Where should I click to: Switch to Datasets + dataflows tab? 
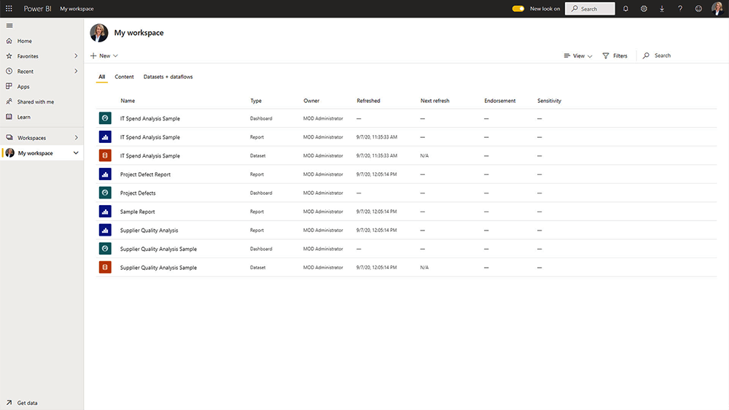coord(168,77)
